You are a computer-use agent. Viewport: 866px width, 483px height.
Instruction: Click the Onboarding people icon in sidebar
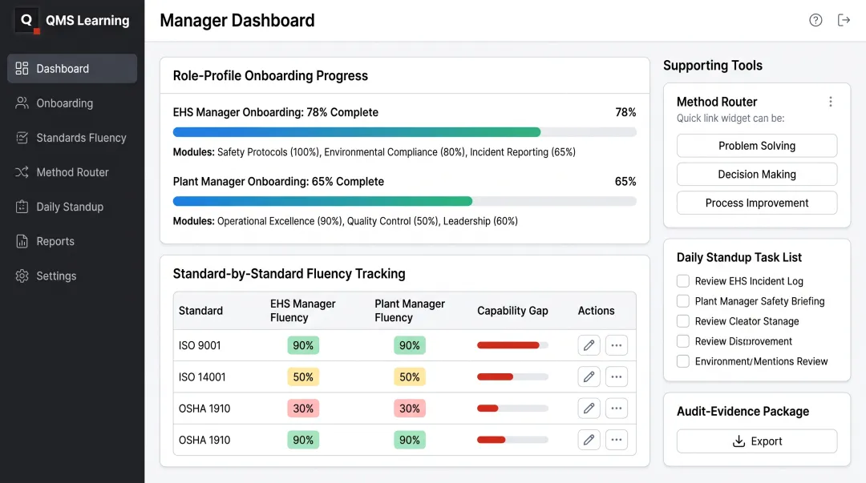[22, 103]
